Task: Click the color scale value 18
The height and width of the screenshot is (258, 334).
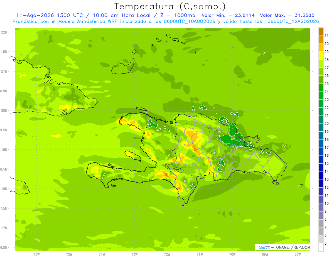Action: pyautogui.click(x=326, y=140)
